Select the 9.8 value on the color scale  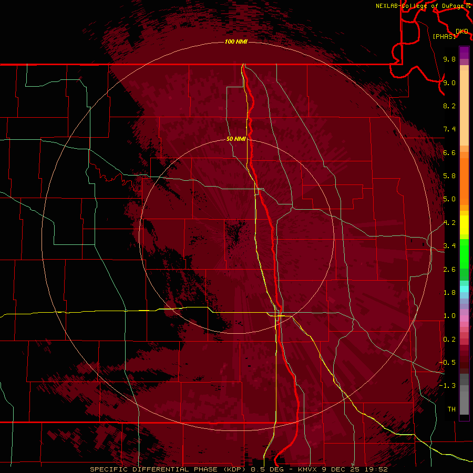pos(449,59)
